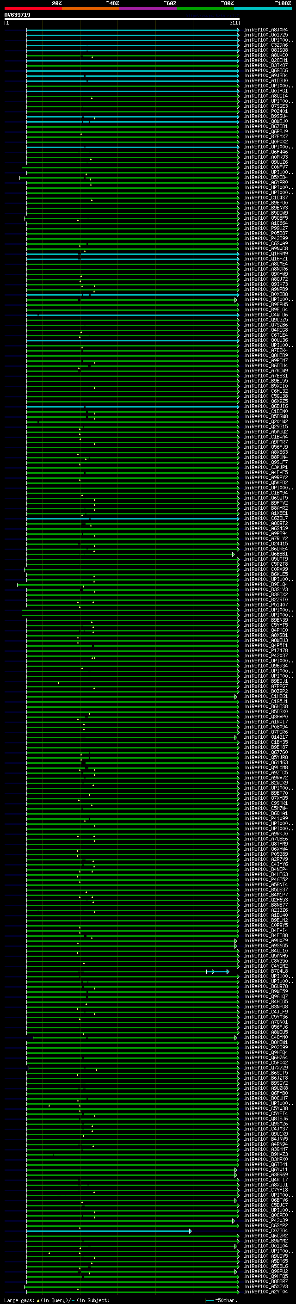Click the purple ~60% identity legend segment
This screenshot has width=296, height=1304.
(x=148, y=8)
